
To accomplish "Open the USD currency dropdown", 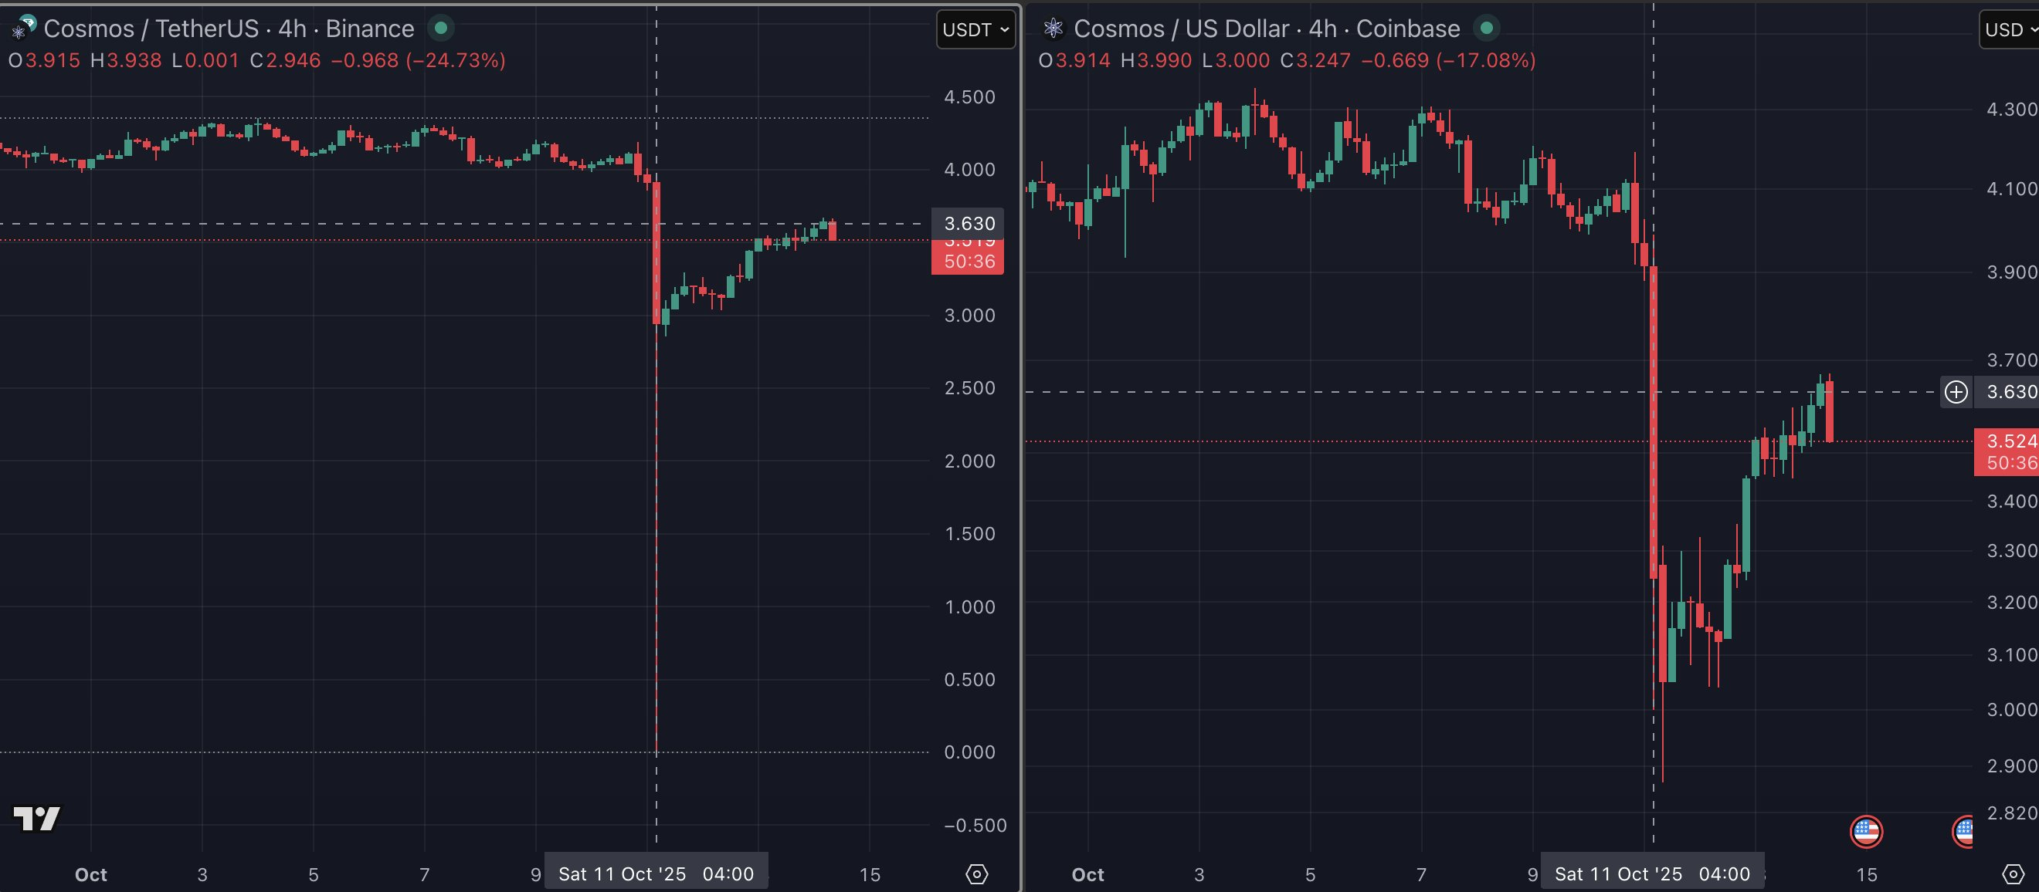I will pos(2009,30).
